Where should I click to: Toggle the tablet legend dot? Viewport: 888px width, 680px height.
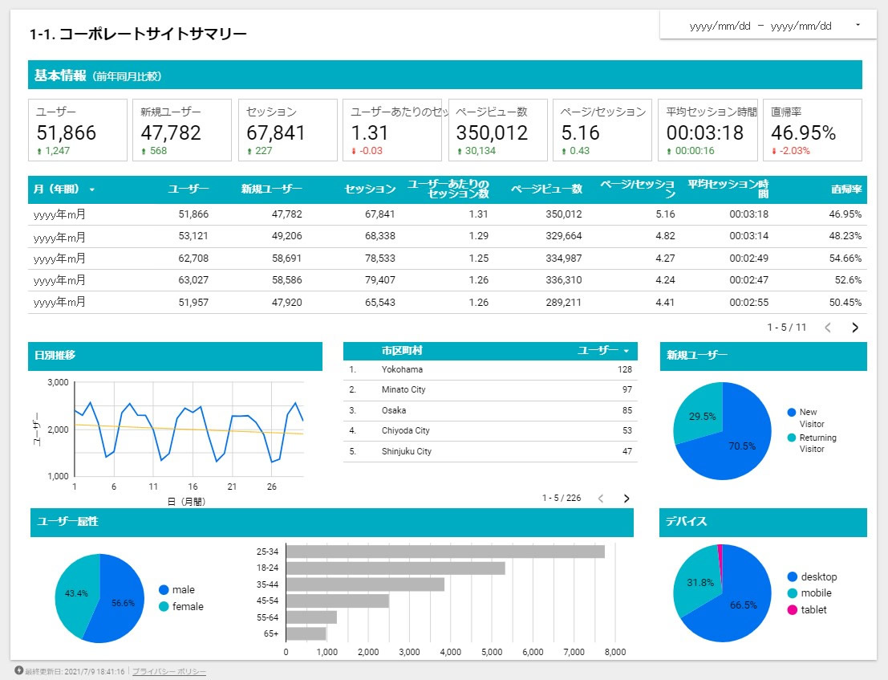[x=793, y=609]
